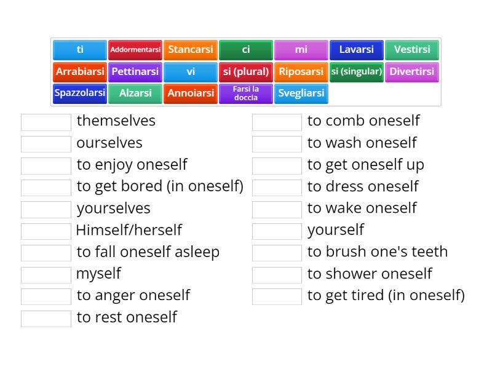Click the answer box beside myself
This screenshot has width=492, height=369.
pos(46,274)
